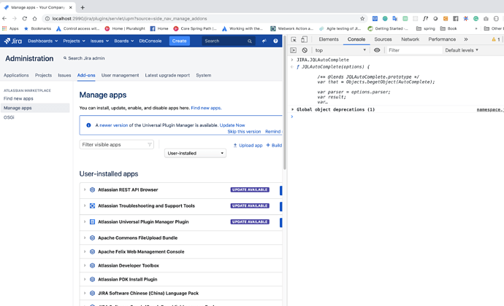
Task: Expand the Atlassian Universal Plugin Manager Plugin row
Action: (85, 222)
